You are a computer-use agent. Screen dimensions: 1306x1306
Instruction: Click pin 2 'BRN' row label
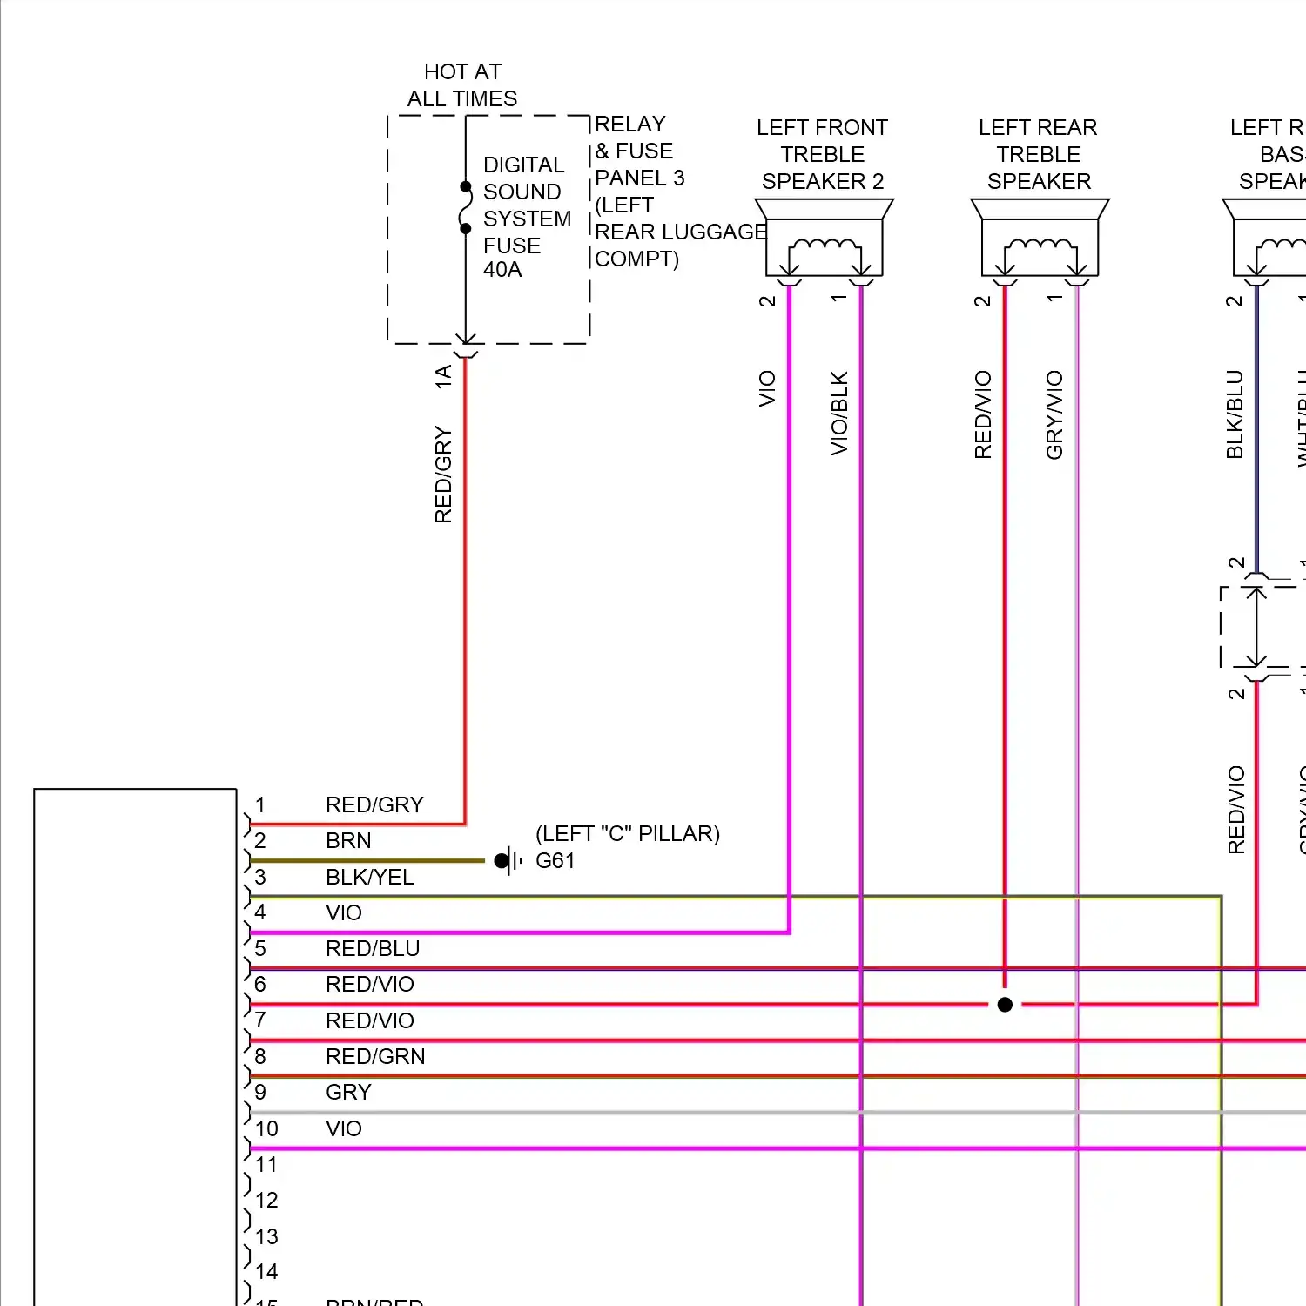pos(348,840)
